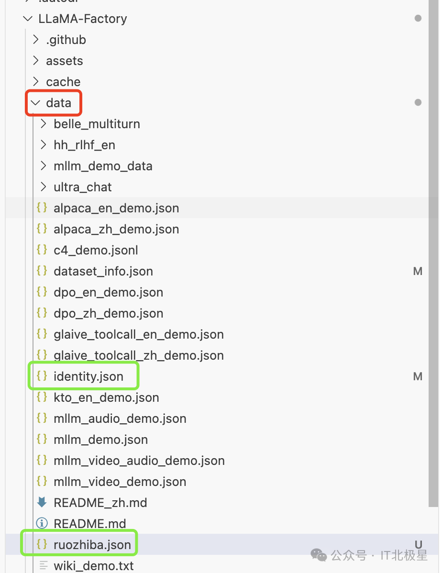442x573 pixels.
Task: Click the markdown arrow icon of README_zh.md
Action: click(42, 502)
